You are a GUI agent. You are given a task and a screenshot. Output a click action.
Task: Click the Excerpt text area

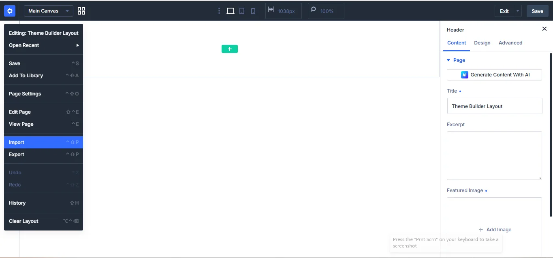494,156
